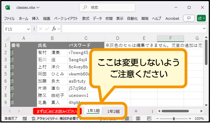Open the 自動化 ribbon tab
The height and width of the screenshot is (123, 210).
[132, 18]
